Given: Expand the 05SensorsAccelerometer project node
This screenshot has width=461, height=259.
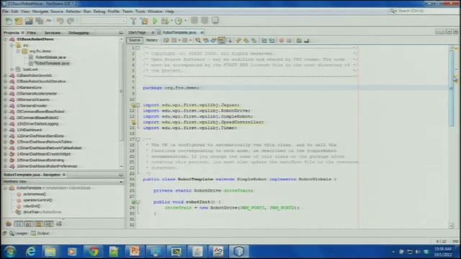Looking at the screenshot, I should (5, 94).
